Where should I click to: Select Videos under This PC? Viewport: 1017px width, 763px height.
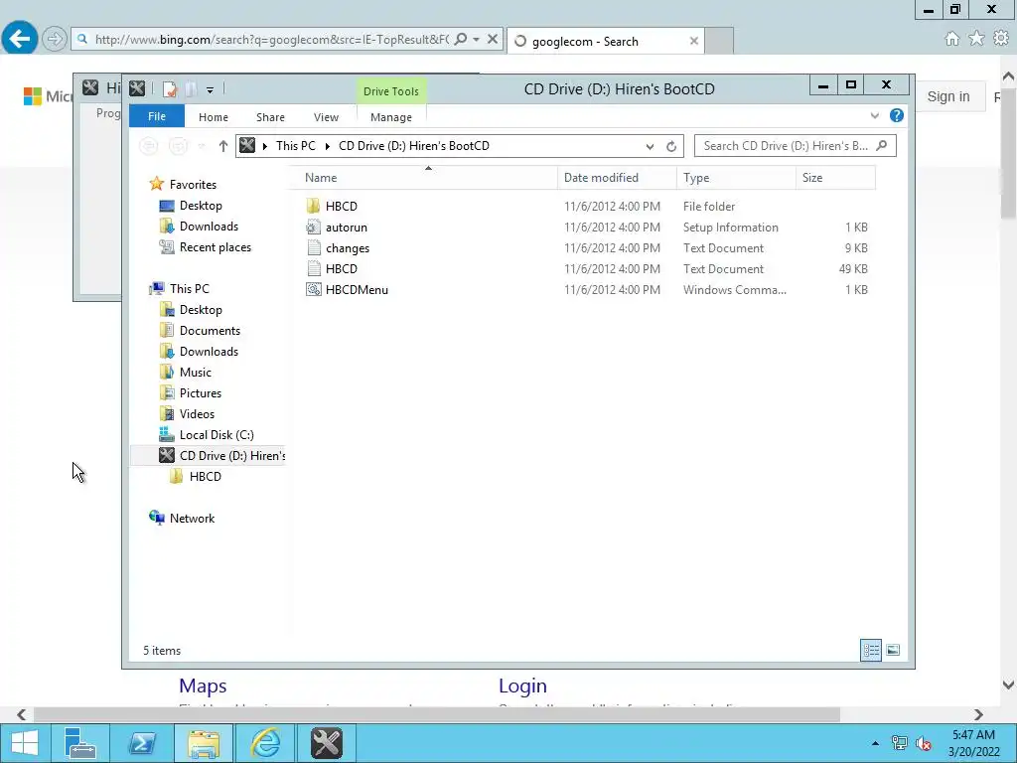pyautogui.click(x=197, y=413)
